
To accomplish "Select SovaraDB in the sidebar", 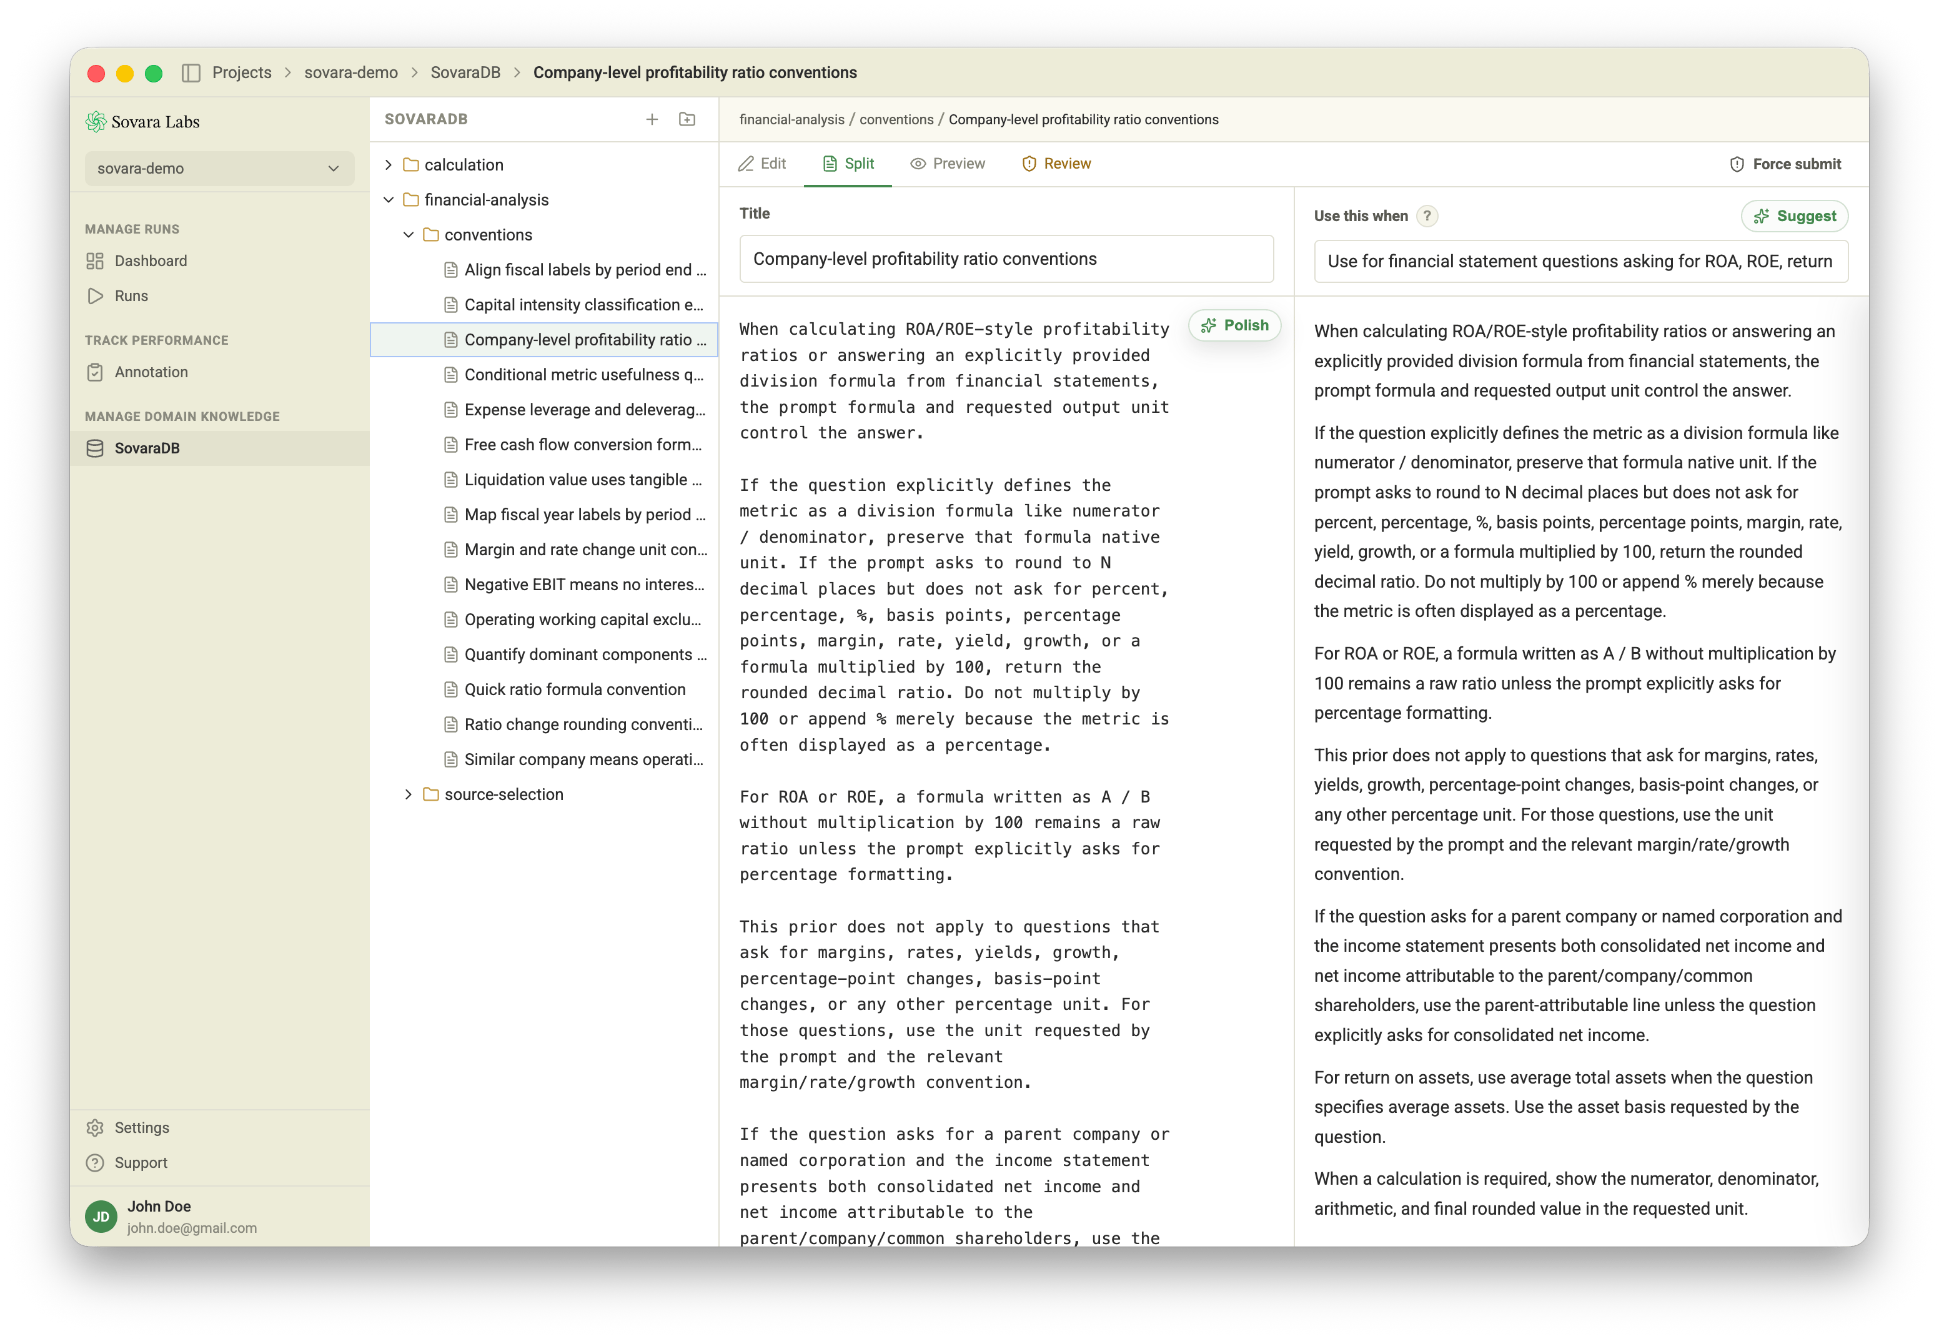I will [220, 448].
